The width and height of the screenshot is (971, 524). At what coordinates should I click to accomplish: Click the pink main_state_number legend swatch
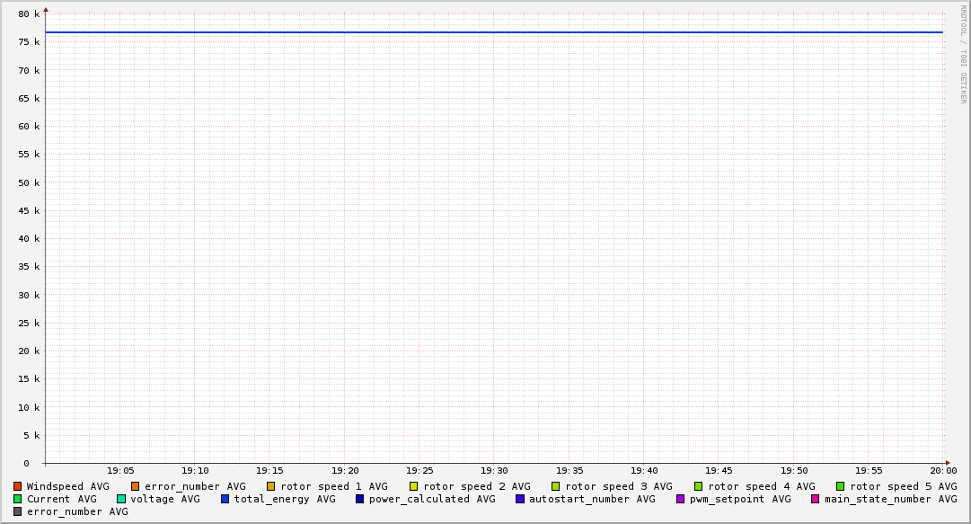815,499
